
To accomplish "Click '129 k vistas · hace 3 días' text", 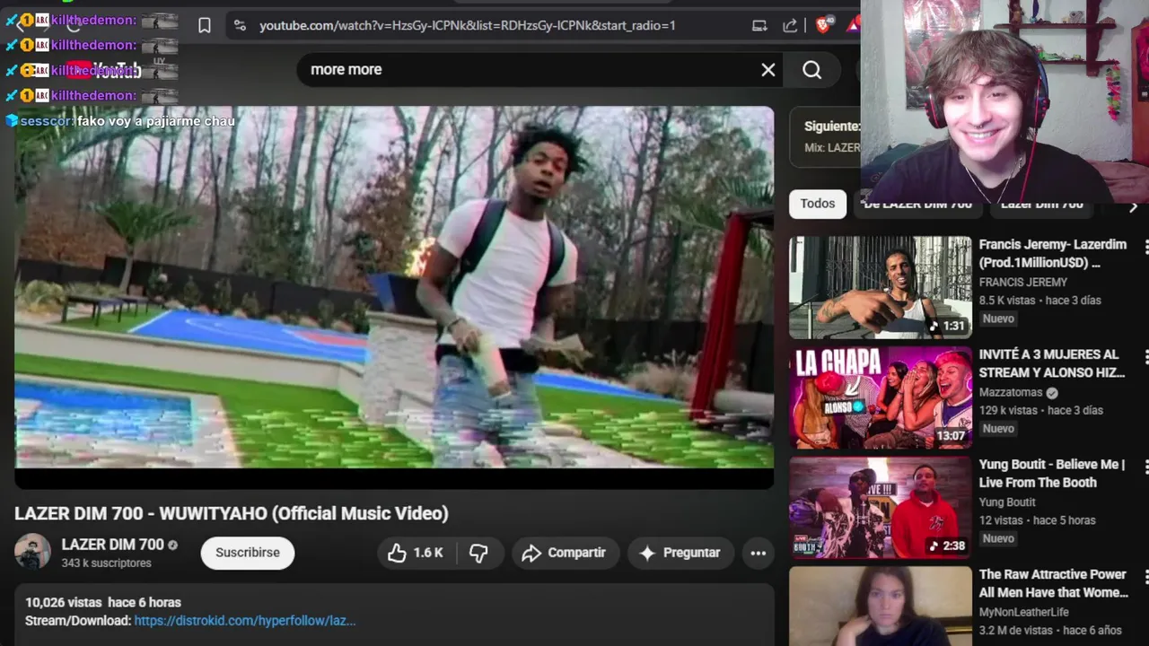I will (1040, 410).
